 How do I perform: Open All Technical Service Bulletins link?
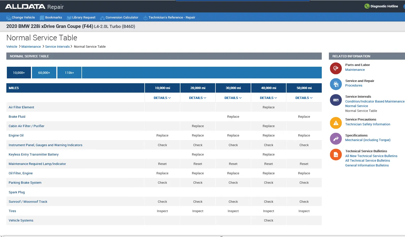tap(367, 161)
